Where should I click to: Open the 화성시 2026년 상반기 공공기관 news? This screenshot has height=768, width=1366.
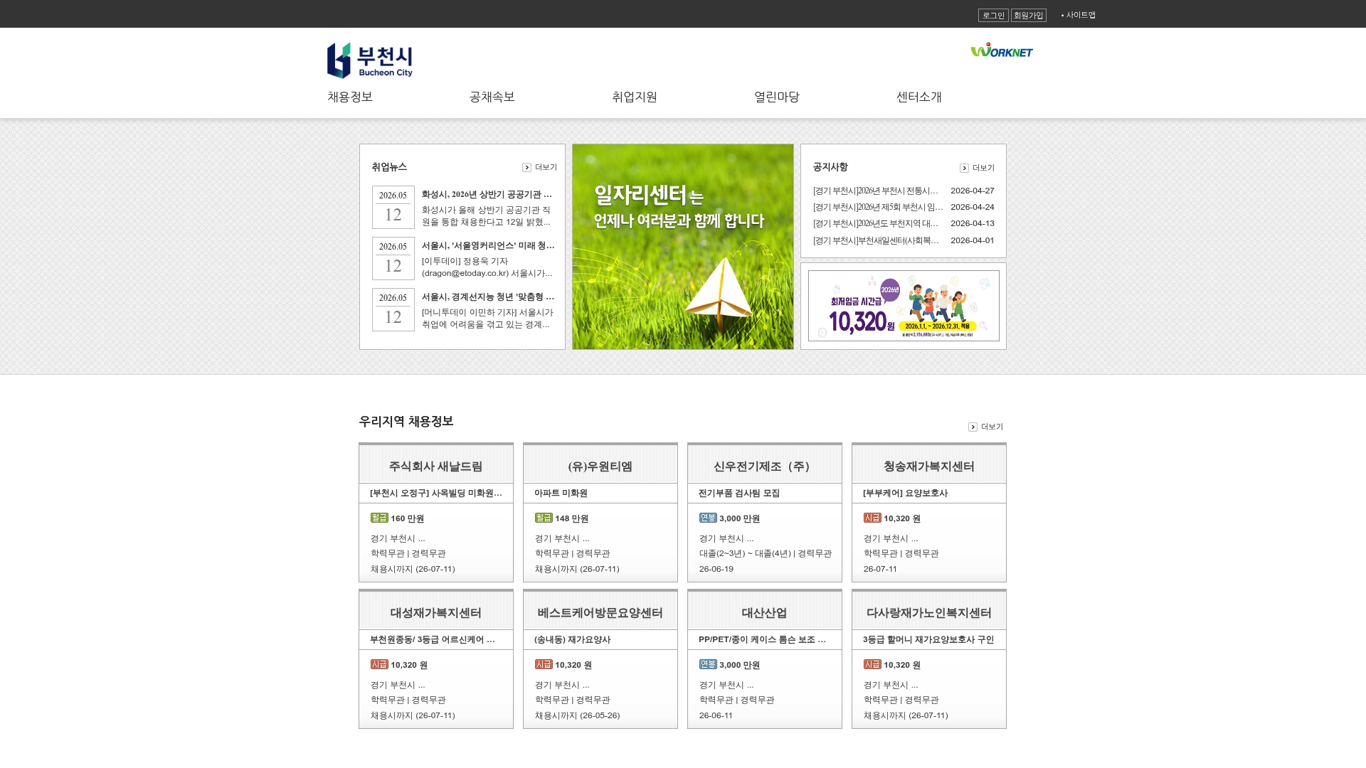[x=487, y=194]
